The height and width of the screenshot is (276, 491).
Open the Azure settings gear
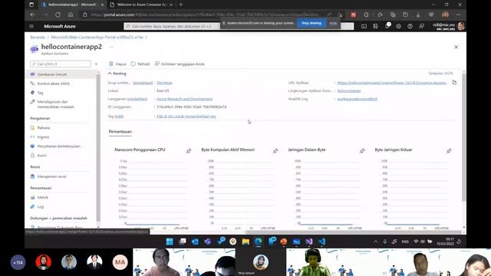[x=398, y=26]
